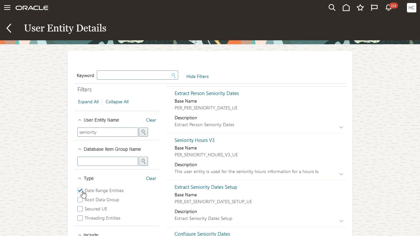Click the User Entity Details page title

(65, 28)
